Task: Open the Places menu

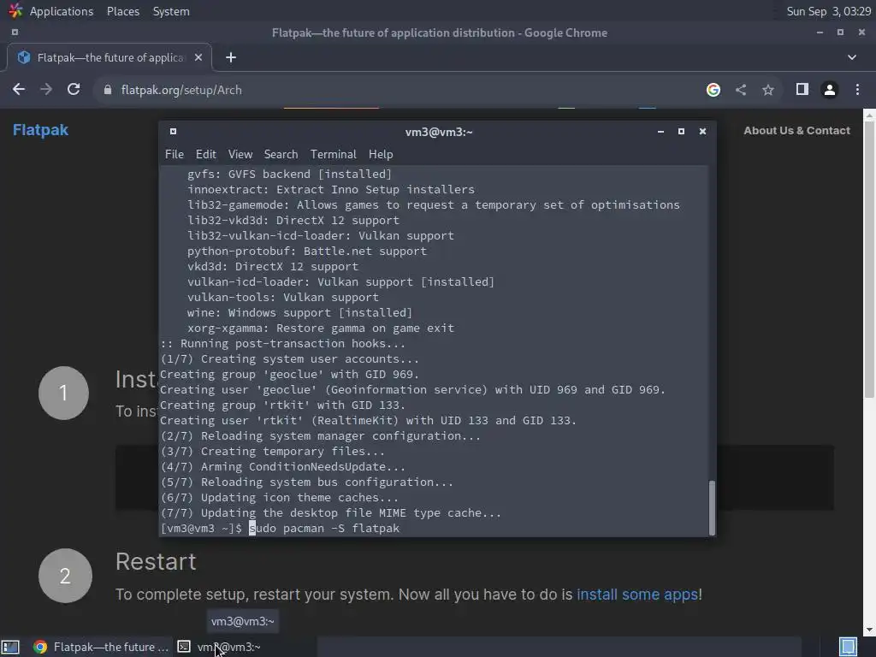Action: tap(123, 11)
